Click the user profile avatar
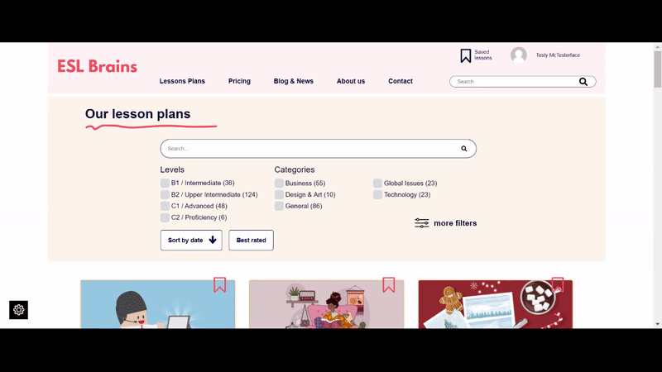Image resolution: width=662 pixels, height=372 pixels. pos(519,55)
